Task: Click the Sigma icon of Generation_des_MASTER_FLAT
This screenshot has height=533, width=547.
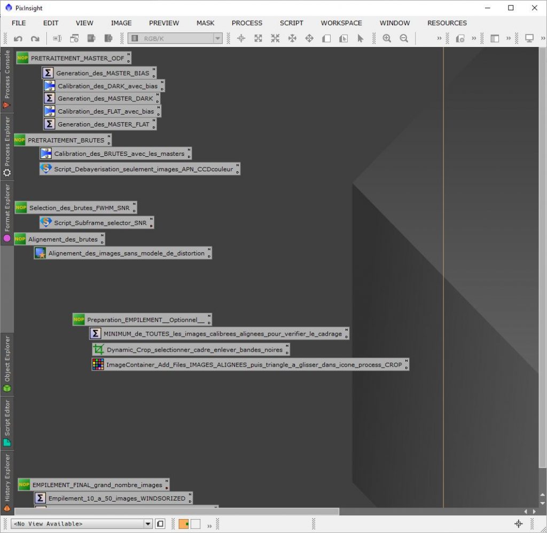Action: coord(50,124)
